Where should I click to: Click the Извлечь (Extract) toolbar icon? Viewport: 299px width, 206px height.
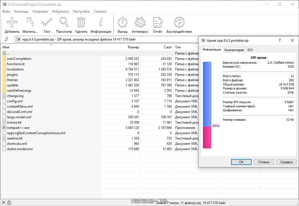pos(30,25)
